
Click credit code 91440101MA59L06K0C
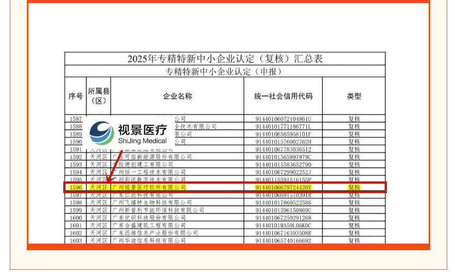click(x=284, y=226)
